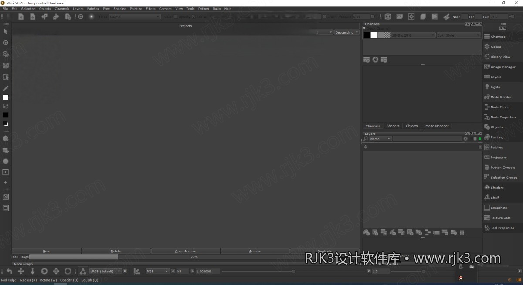Toggle the Radius checkbox
This screenshot has height=285, width=523.
(x=194, y=17)
